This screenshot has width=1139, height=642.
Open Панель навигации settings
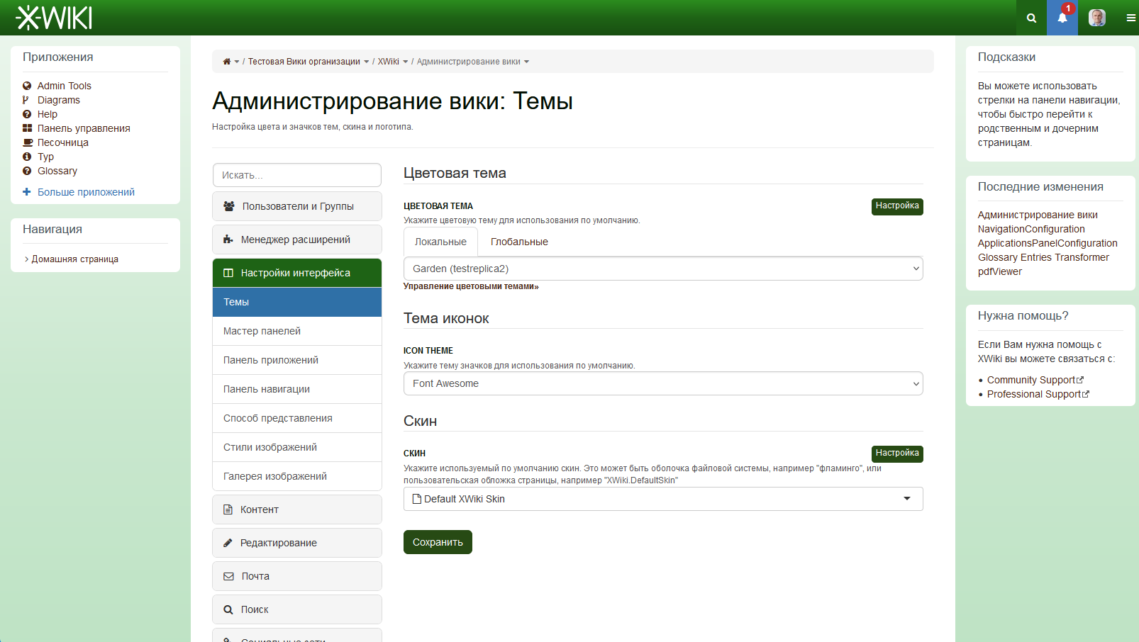point(297,389)
